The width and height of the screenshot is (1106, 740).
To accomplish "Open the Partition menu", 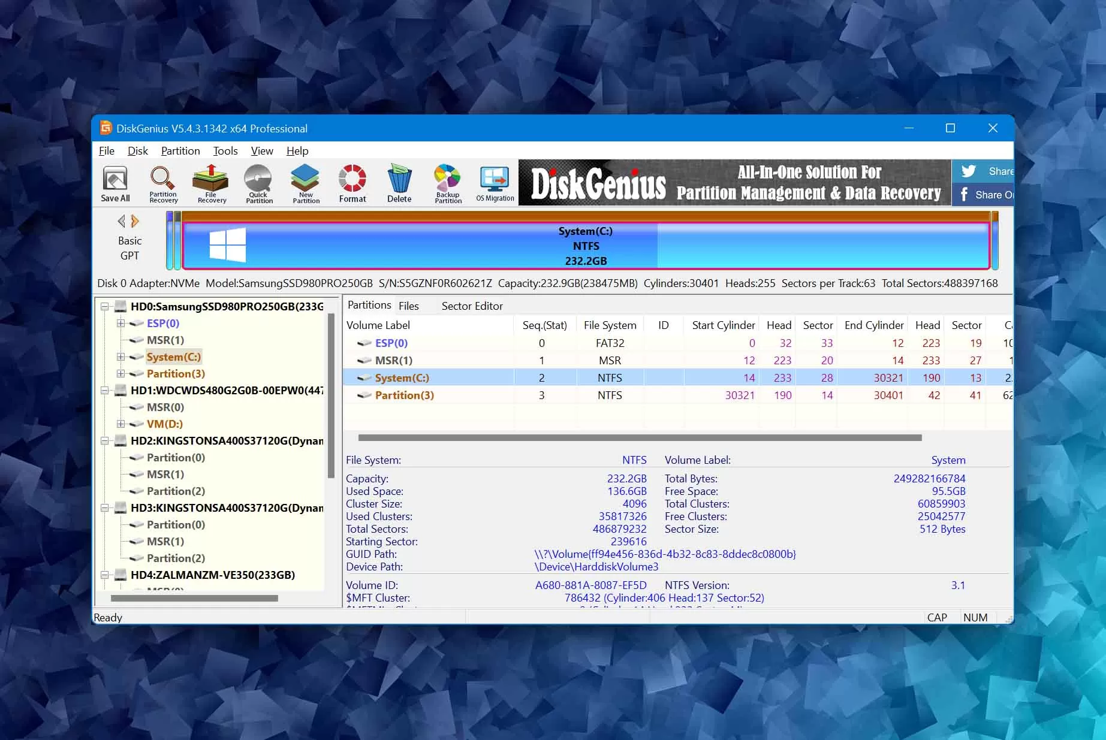I will pos(180,151).
